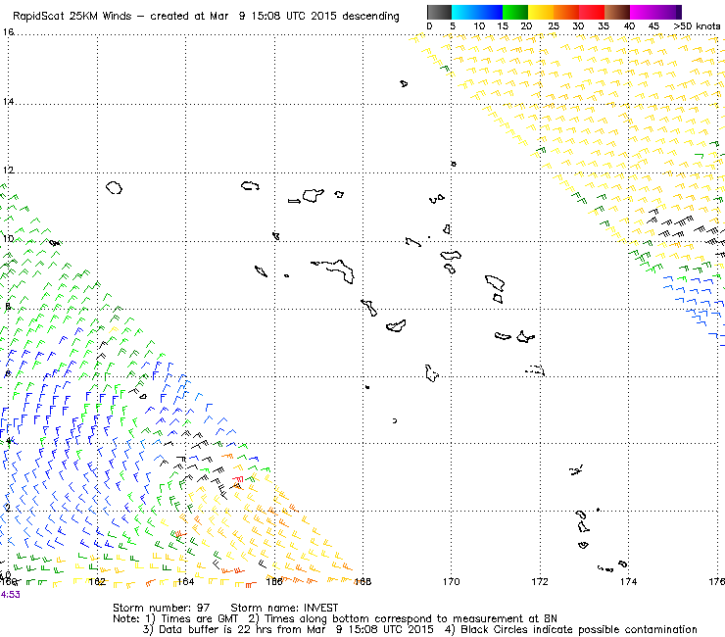The image size is (725, 637).
Task: Click the 'measurement at 8N' note text
Action: pyautogui.click(x=505, y=618)
